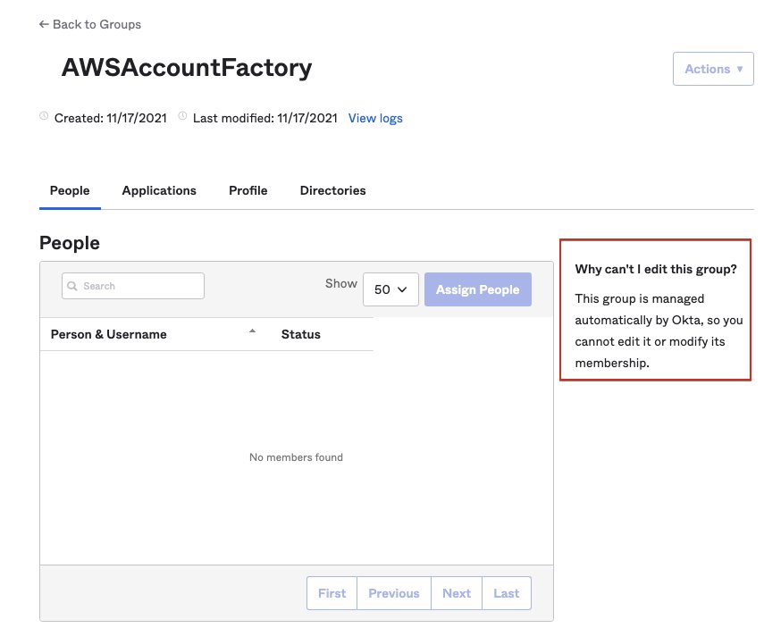Switch to the Applications tab
This screenshot has width=764, height=628.
pos(159,190)
